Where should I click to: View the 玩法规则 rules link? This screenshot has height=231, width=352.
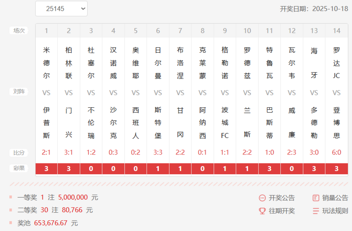pyautogui.click(x=335, y=211)
